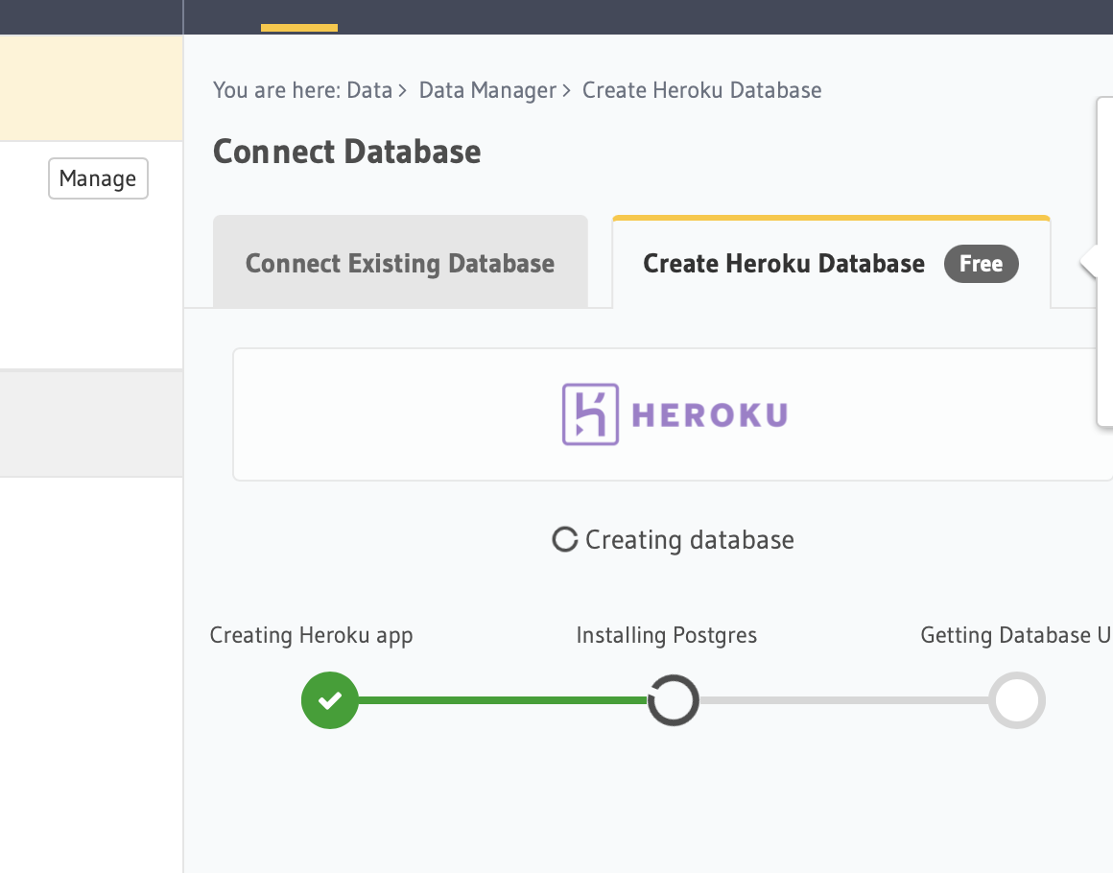This screenshot has height=873, width=1113.
Task: Click the Creating database status text
Action: pyautogui.click(x=689, y=540)
